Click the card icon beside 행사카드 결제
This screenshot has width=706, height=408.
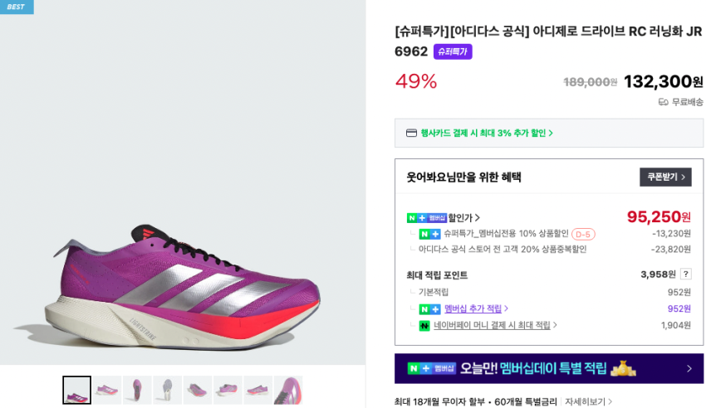pos(411,133)
